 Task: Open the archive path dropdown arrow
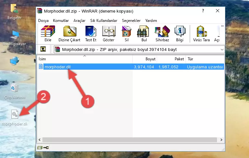tap(222, 50)
